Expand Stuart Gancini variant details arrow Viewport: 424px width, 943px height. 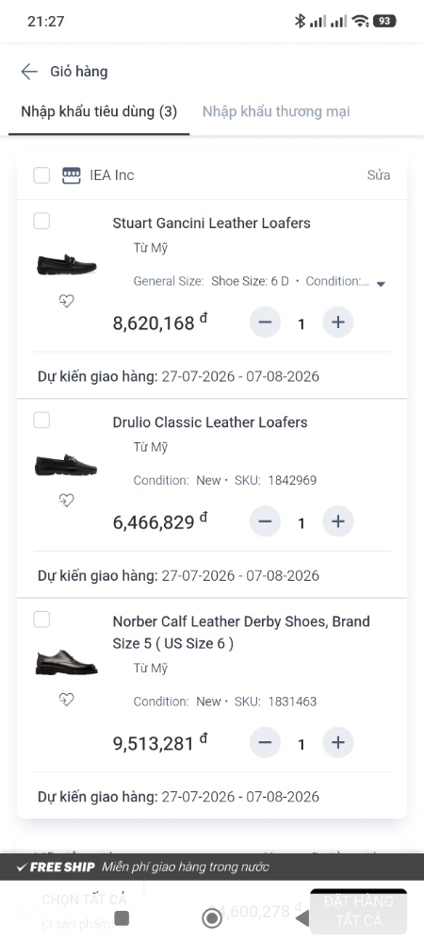[x=380, y=284]
